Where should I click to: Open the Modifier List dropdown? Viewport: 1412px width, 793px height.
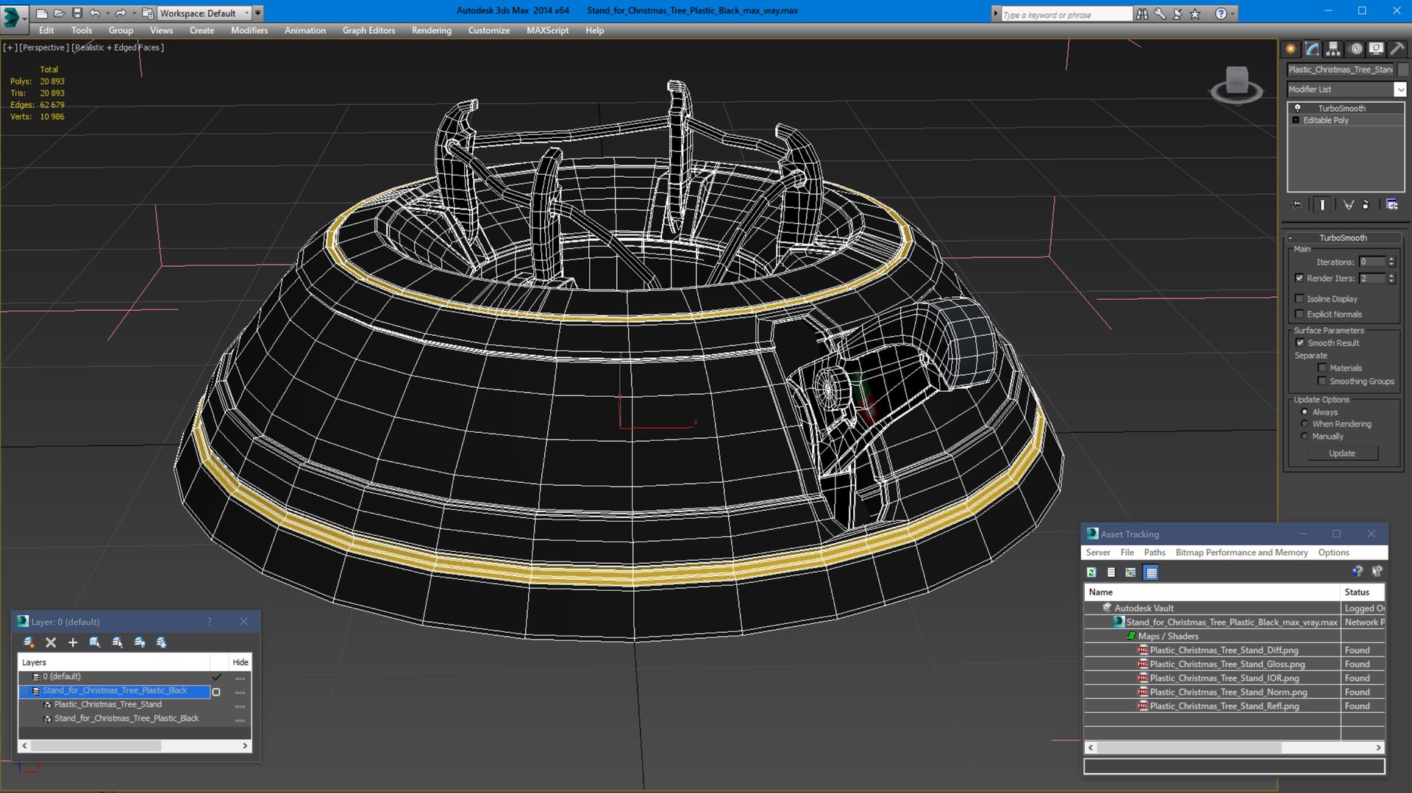[x=1346, y=89]
